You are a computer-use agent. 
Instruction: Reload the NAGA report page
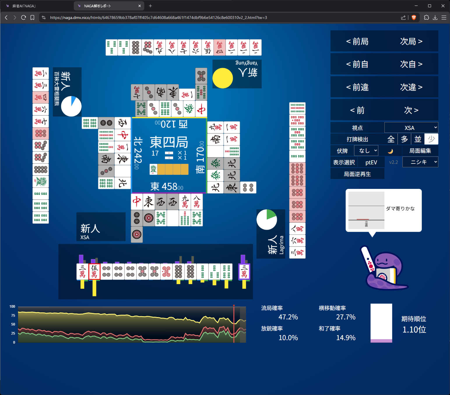[x=24, y=18]
